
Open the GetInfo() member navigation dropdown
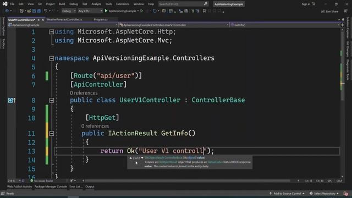click(x=285, y=25)
